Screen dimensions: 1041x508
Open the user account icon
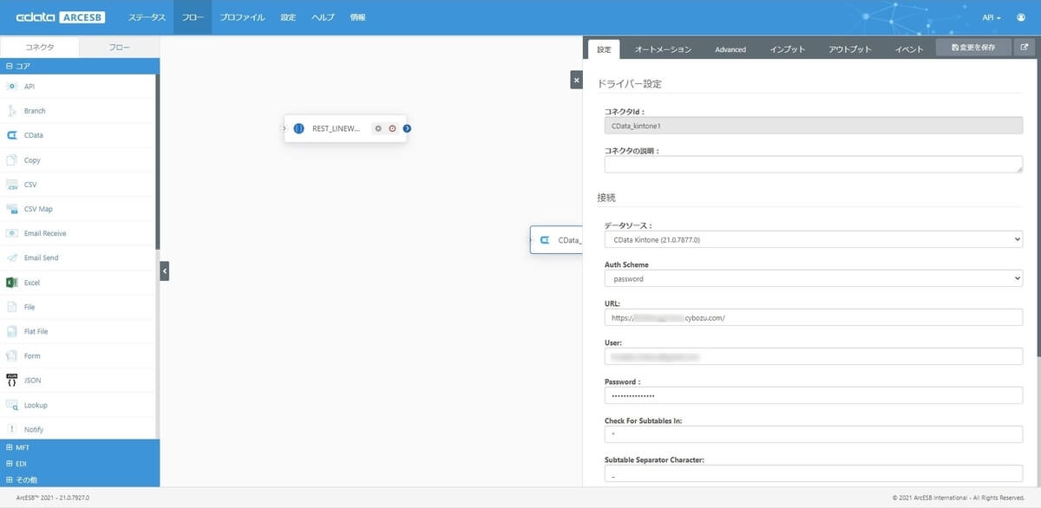[1020, 17]
